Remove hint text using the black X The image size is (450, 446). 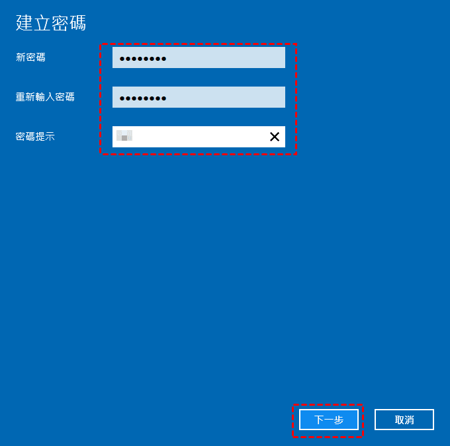click(x=275, y=137)
